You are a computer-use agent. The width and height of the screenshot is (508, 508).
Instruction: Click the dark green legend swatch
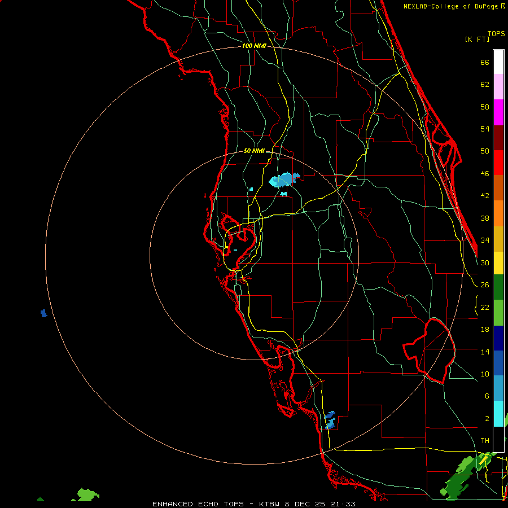pos(498,287)
